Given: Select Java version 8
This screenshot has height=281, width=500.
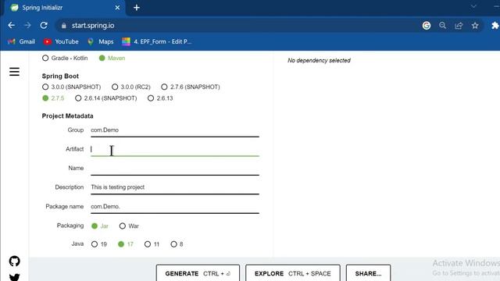Looking at the screenshot, I should 177,244.
